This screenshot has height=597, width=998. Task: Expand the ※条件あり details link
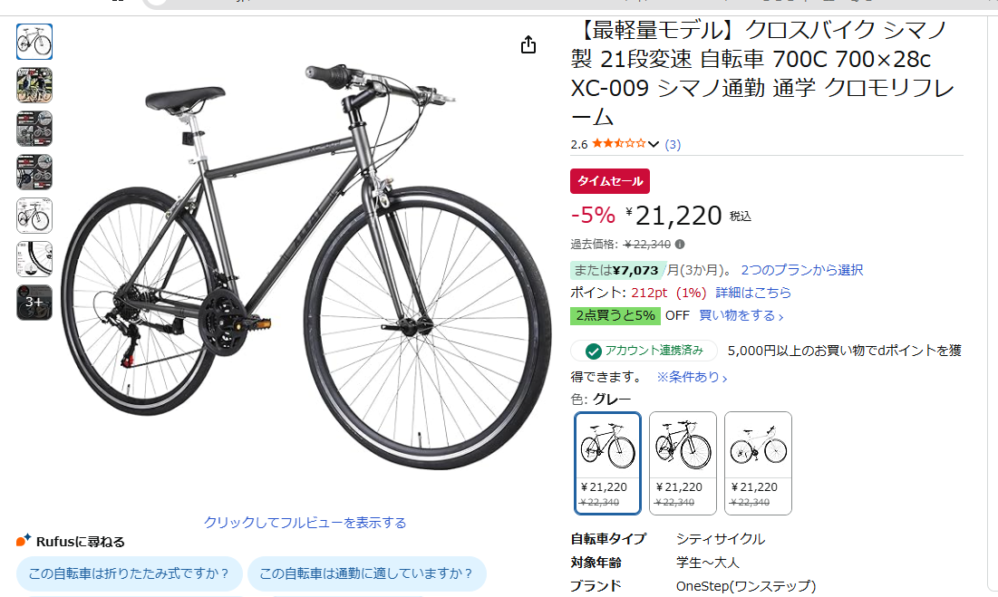[x=692, y=377]
